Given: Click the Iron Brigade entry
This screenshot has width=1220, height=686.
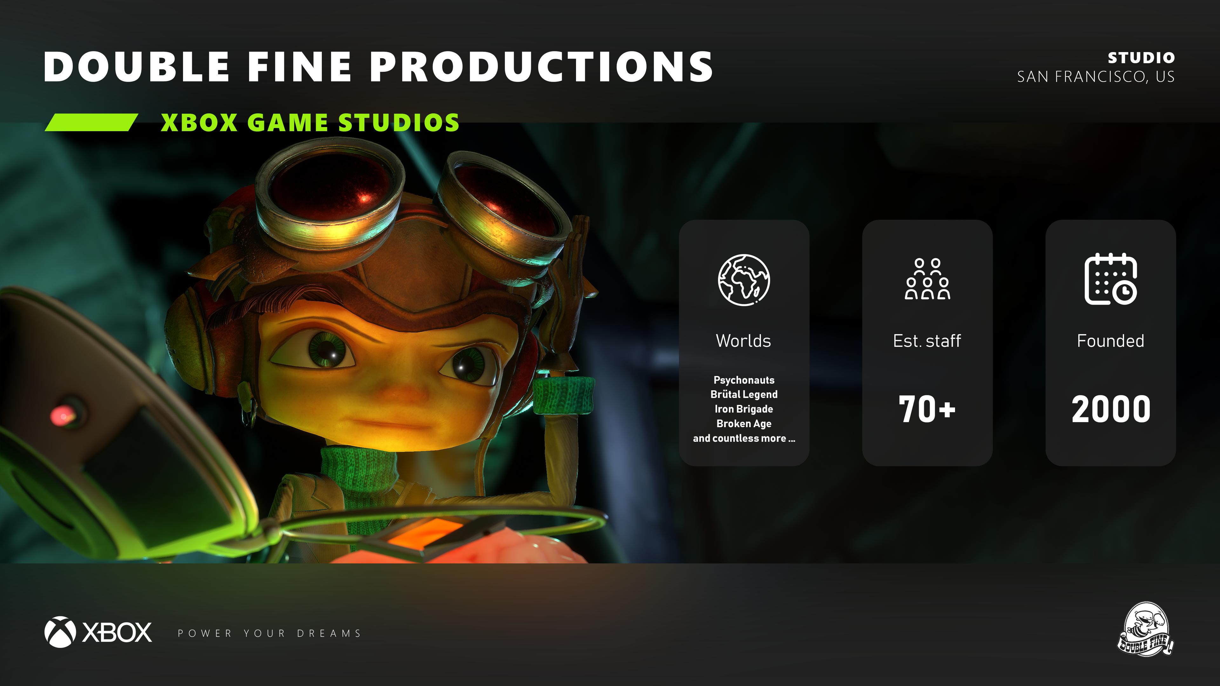Looking at the screenshot, I should 743,409.
